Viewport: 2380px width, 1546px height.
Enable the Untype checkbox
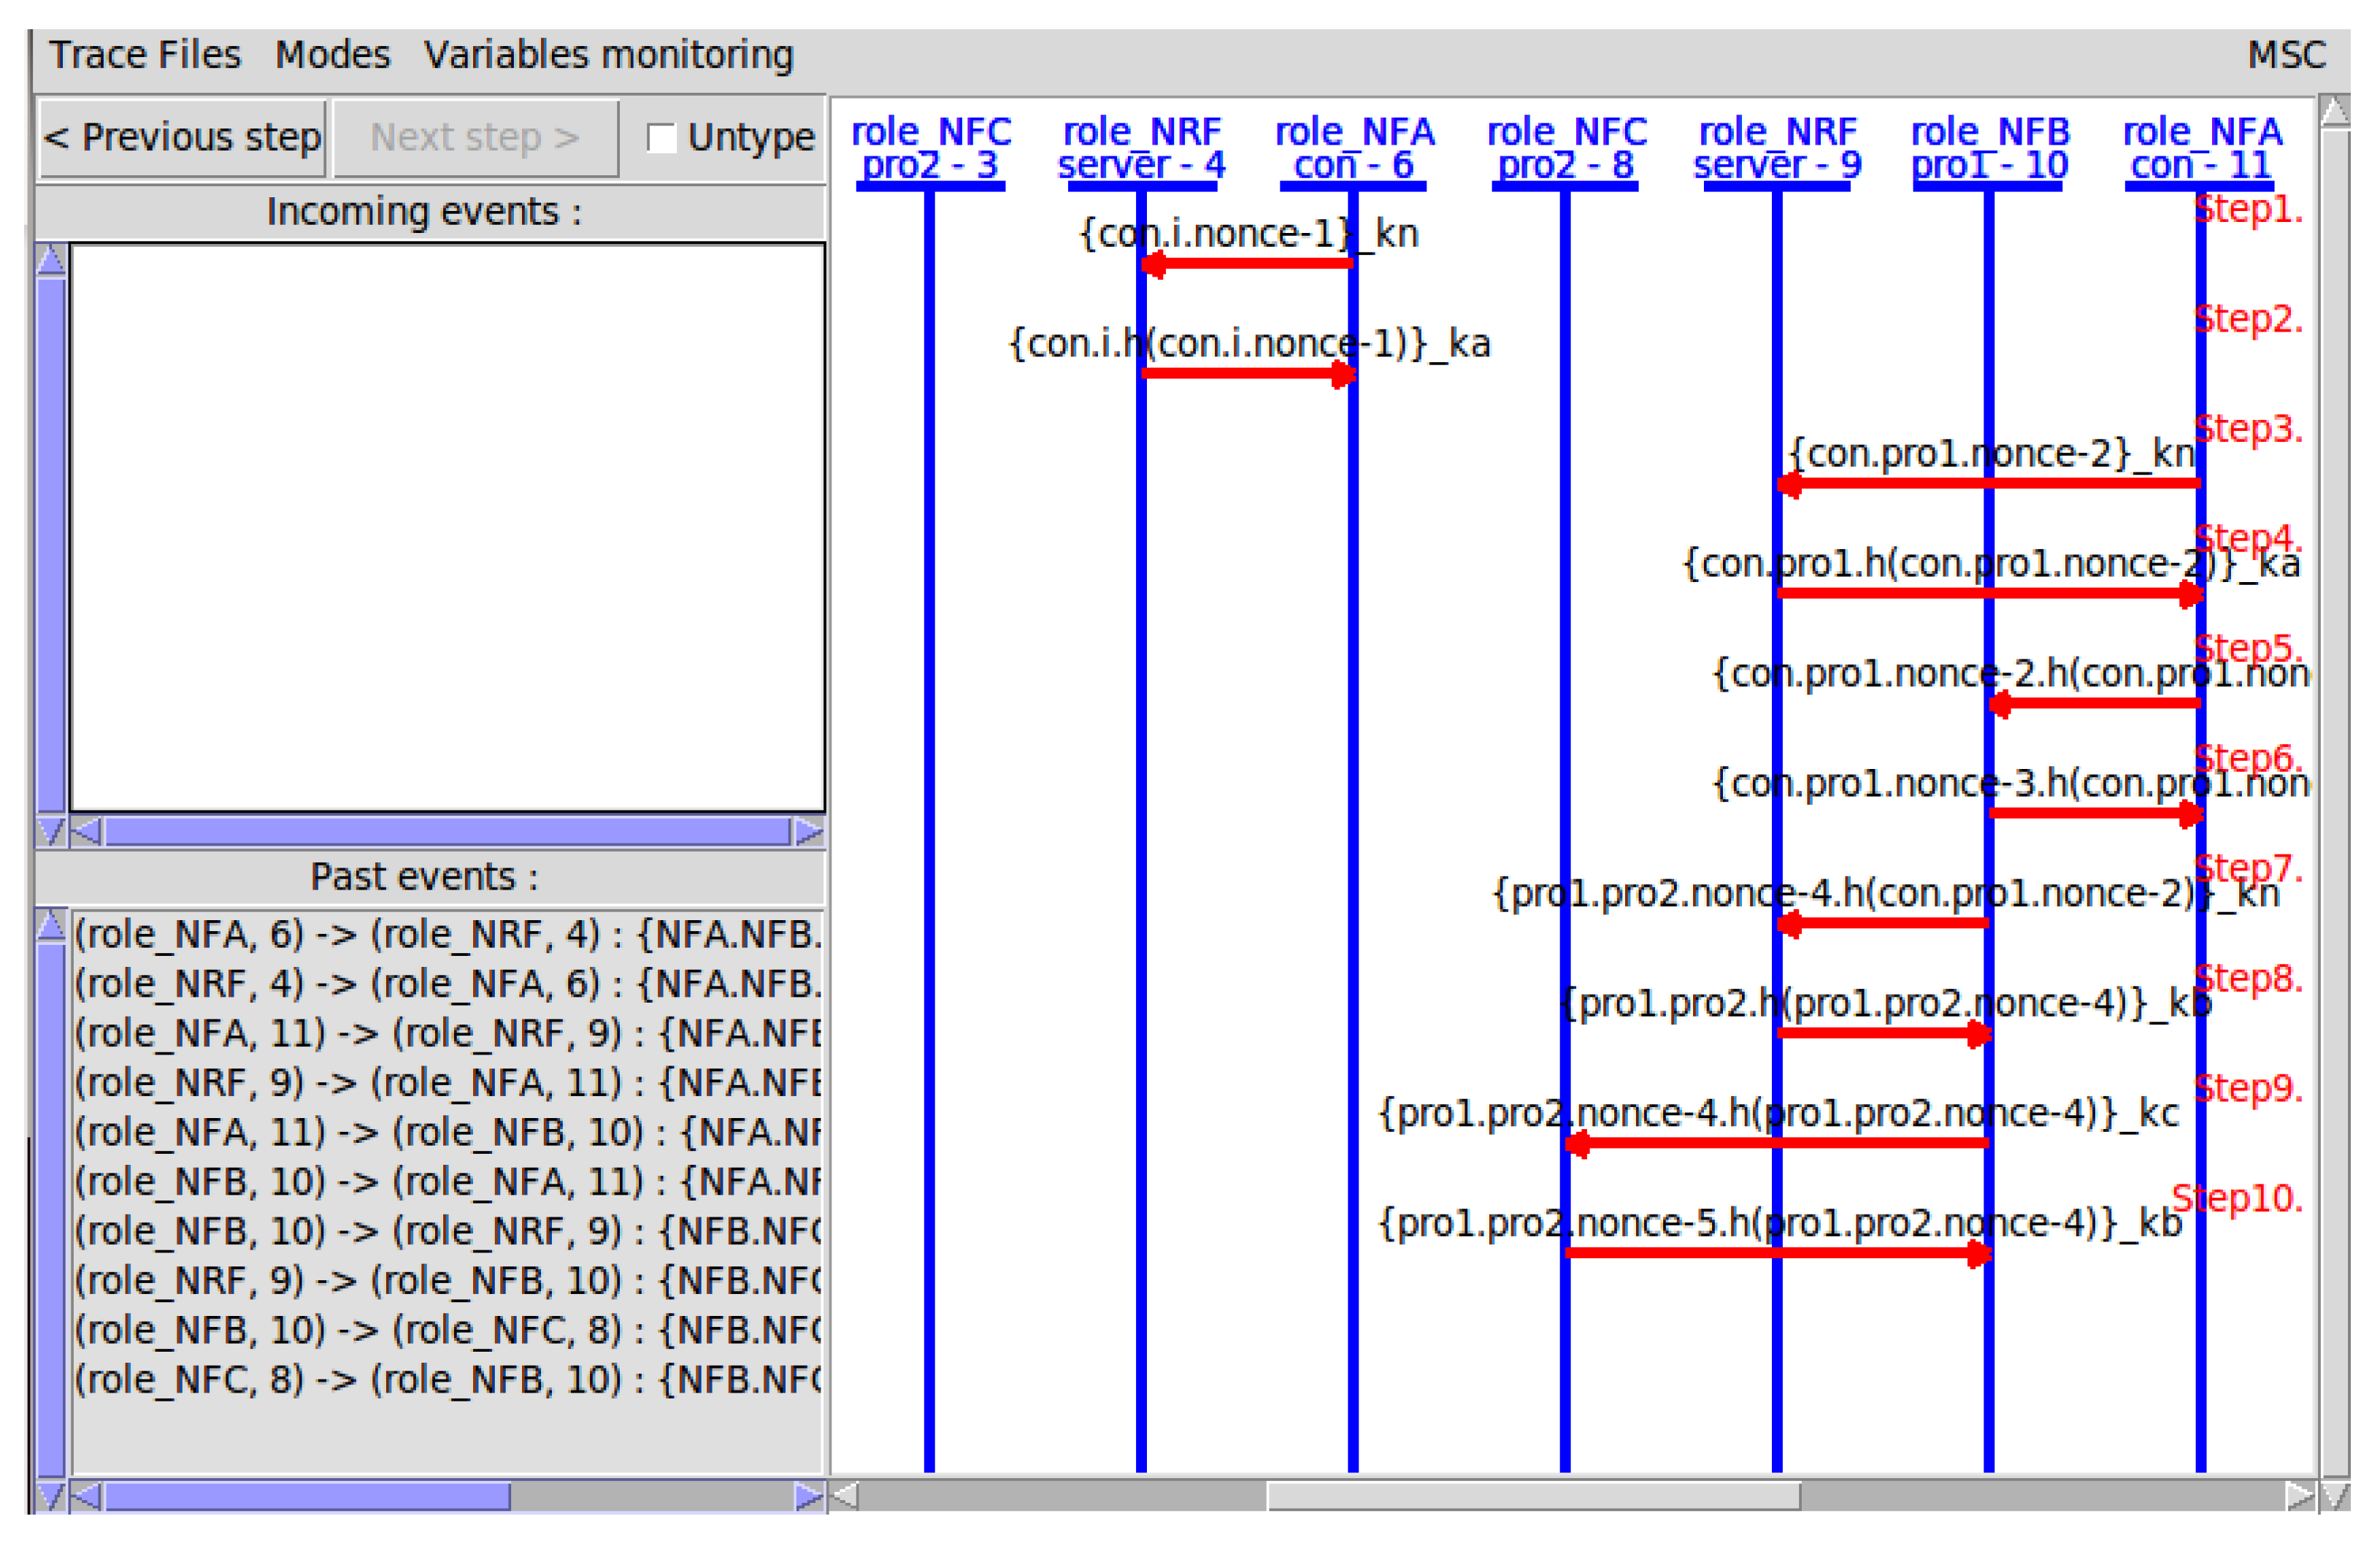(x=661, y=138)
